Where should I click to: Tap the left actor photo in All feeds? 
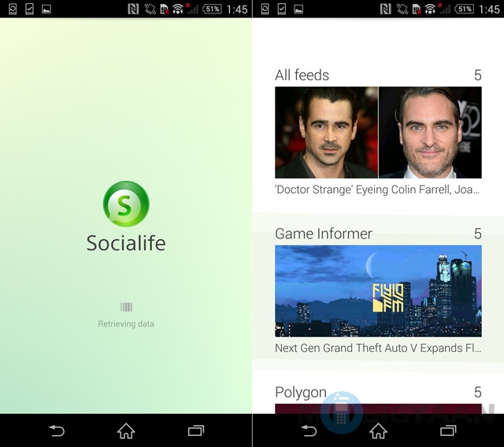click(x=326, y=132)
